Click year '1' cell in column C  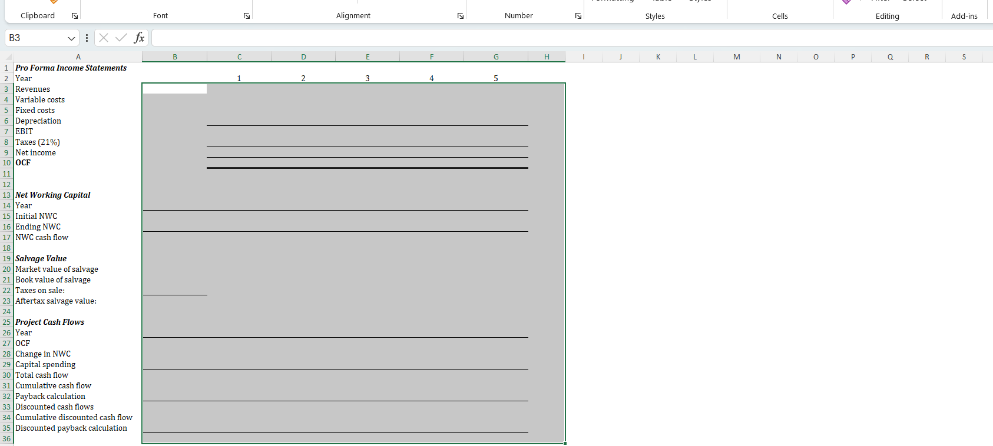(x=239, y=78)
